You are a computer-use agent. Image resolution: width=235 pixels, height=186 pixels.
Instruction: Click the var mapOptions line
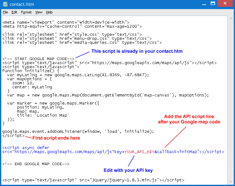29,79
